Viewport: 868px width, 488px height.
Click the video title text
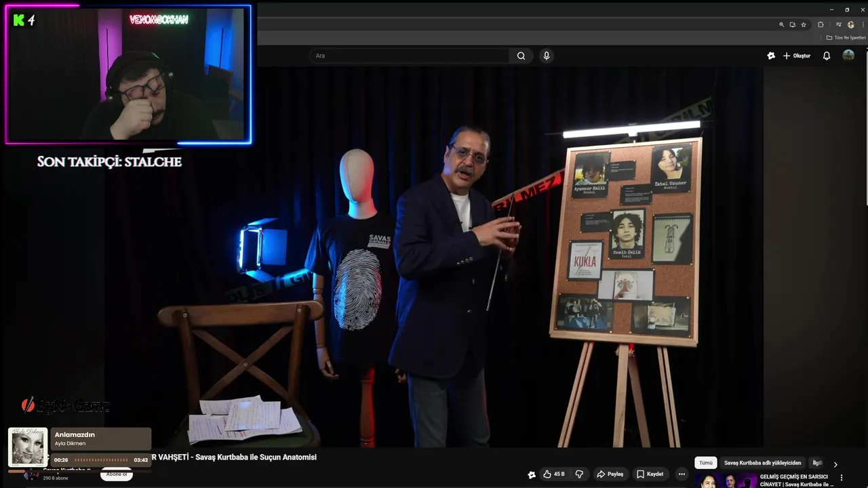pyautogui.click(x=233, y=457)
